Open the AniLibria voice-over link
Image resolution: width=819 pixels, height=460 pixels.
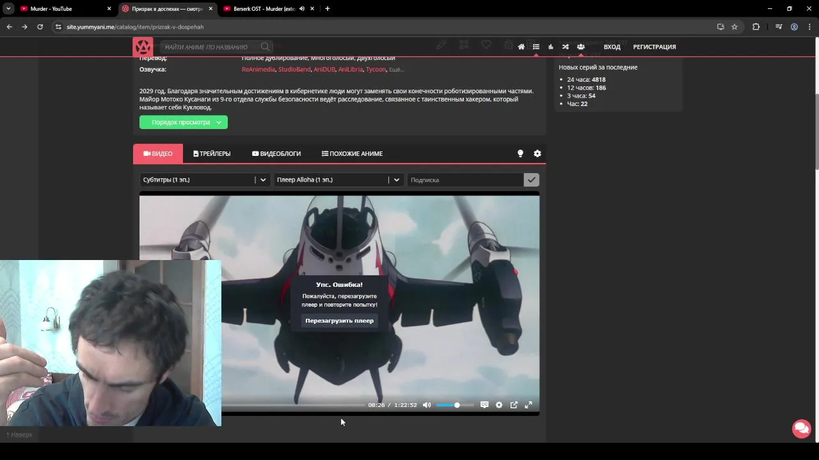point(351,69)
